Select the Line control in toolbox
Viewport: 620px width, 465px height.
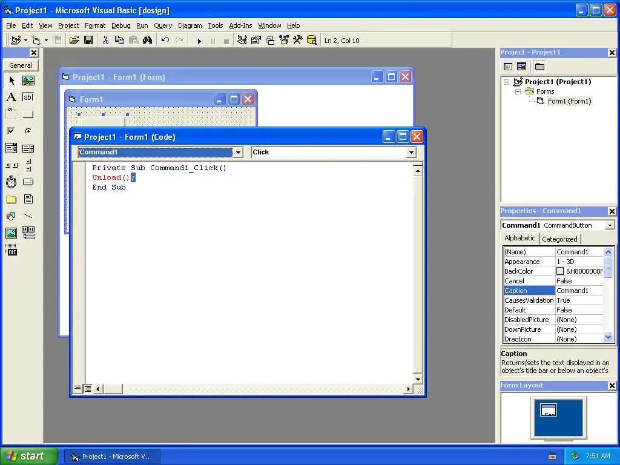28,216
